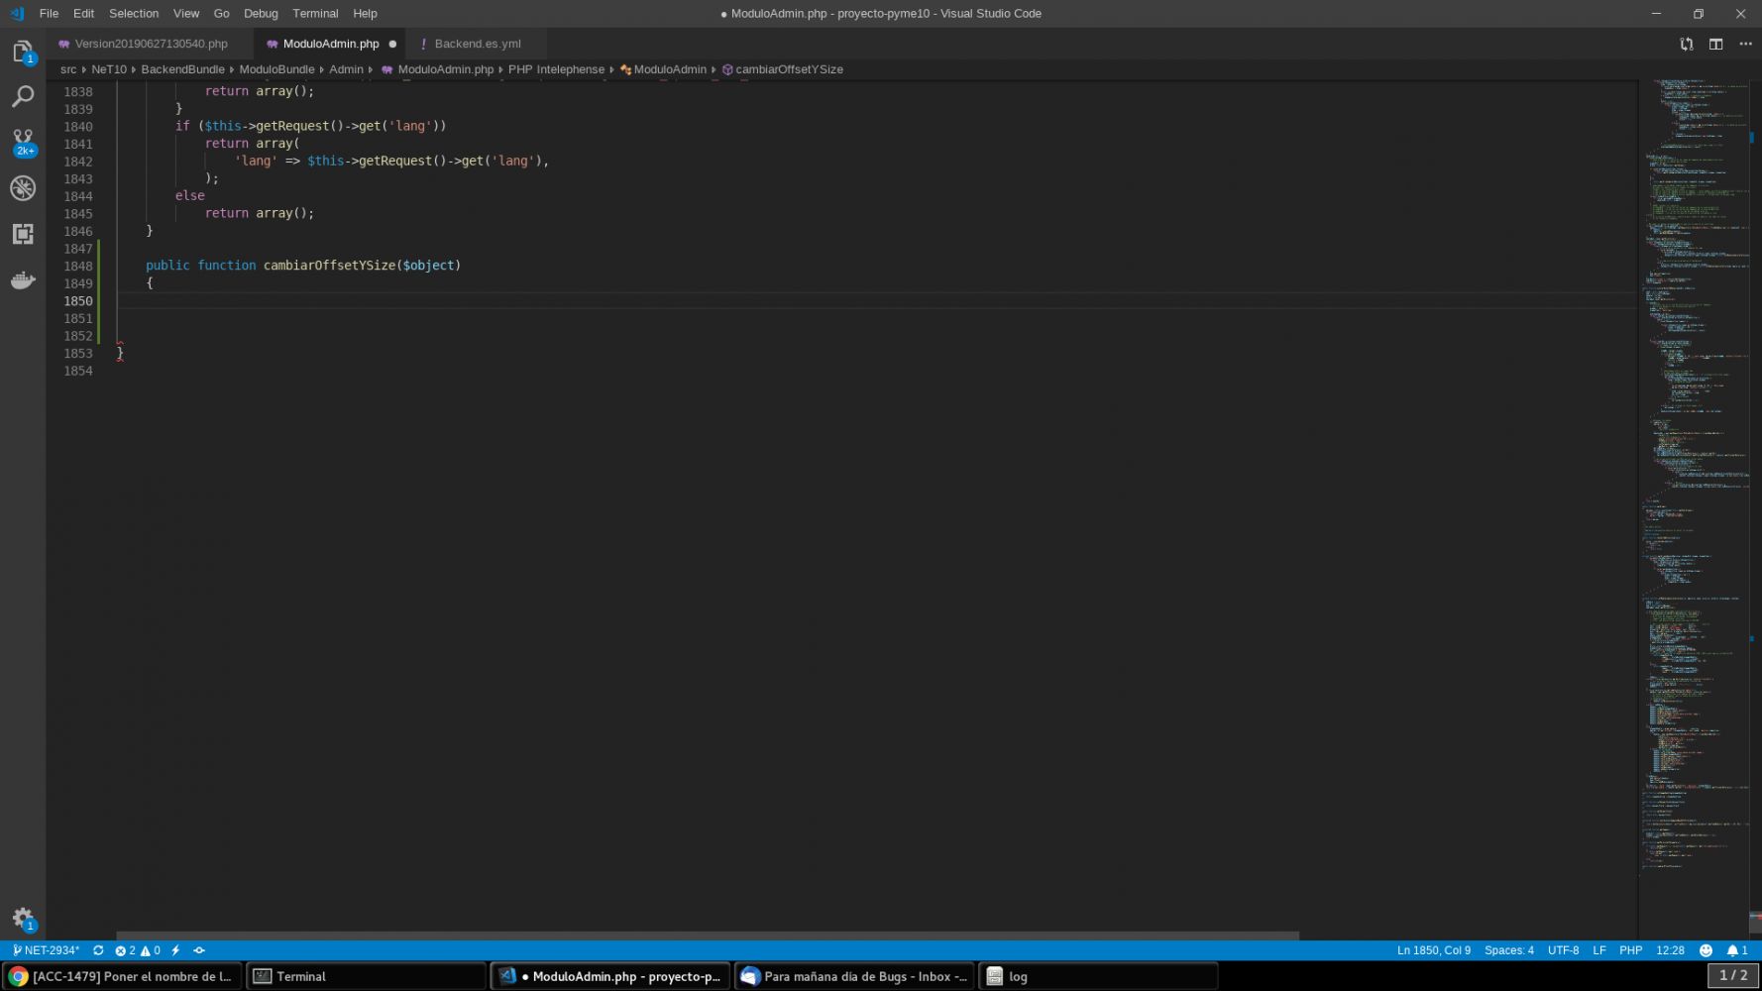1762x991 pixels.
Task: Open the PHP language mode selector
Action: [x=1630, y=950]
